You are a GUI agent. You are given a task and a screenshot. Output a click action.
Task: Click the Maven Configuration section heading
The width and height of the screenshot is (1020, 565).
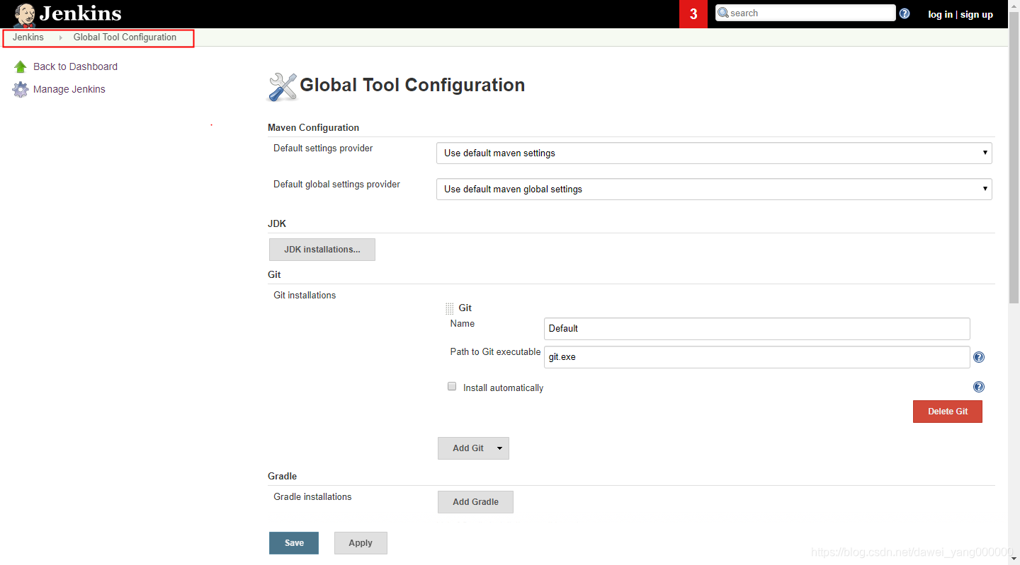pos(313,128)
